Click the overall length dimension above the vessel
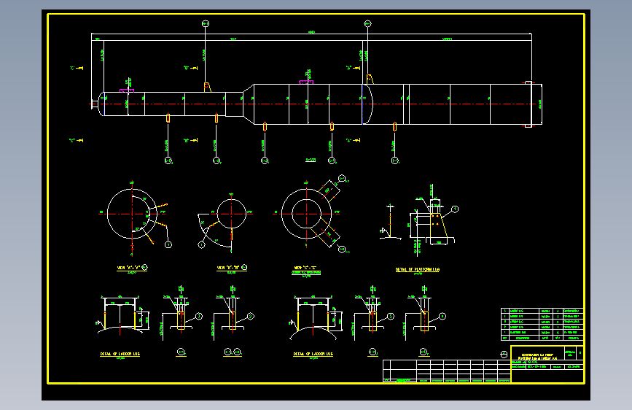The height and width of the screenshot is (410, 632). pos(311,34)
